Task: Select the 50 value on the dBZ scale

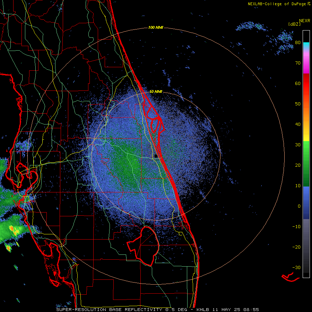Action: [x=298, y=104]
